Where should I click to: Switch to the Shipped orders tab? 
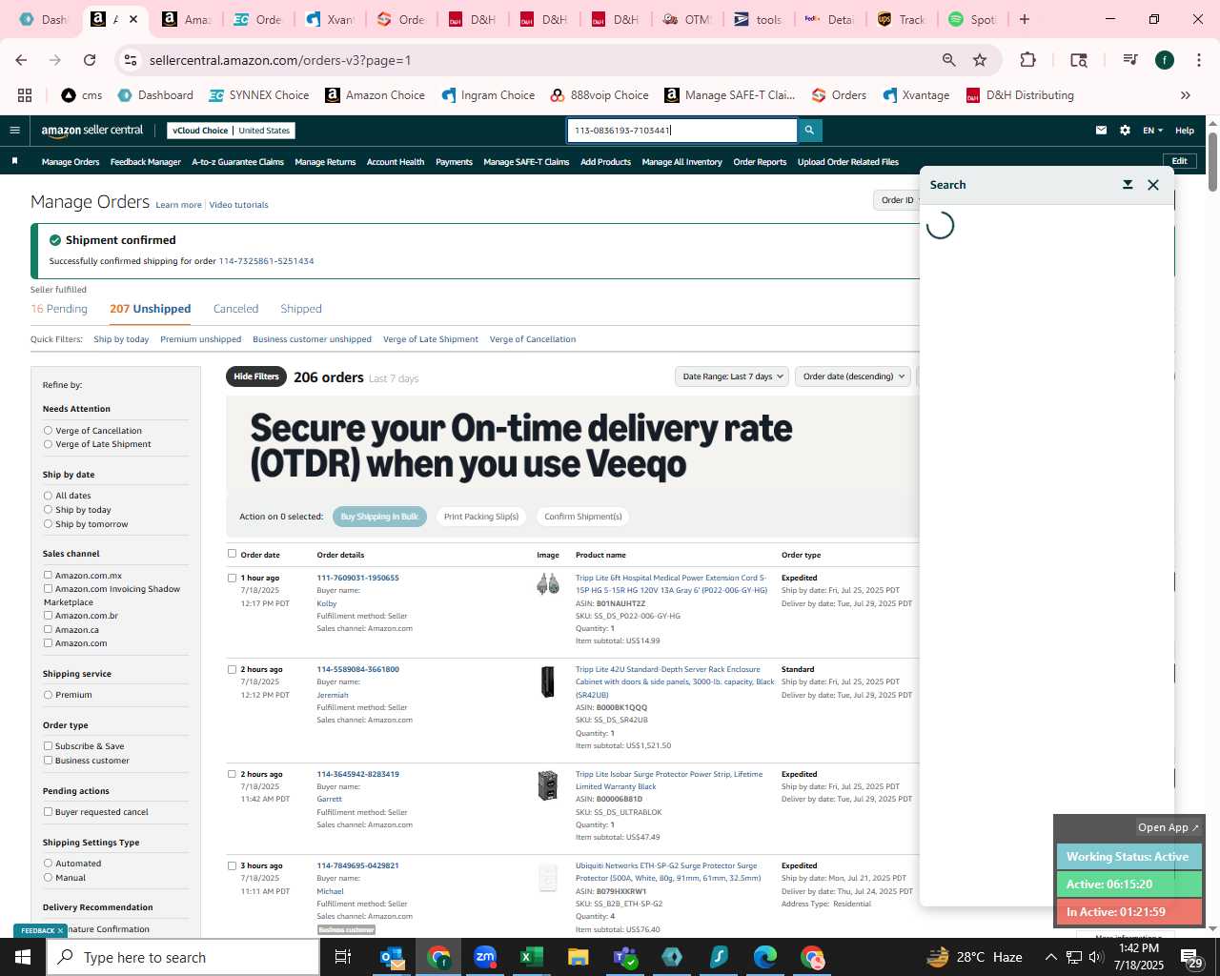(x=301, y=309)
